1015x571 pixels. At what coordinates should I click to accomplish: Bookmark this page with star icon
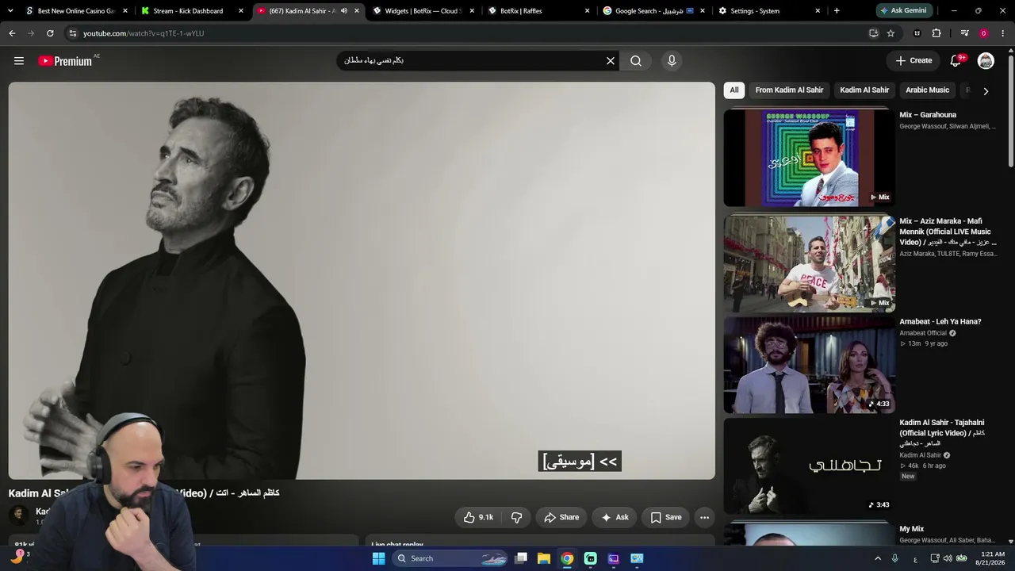tap(891, 33)
